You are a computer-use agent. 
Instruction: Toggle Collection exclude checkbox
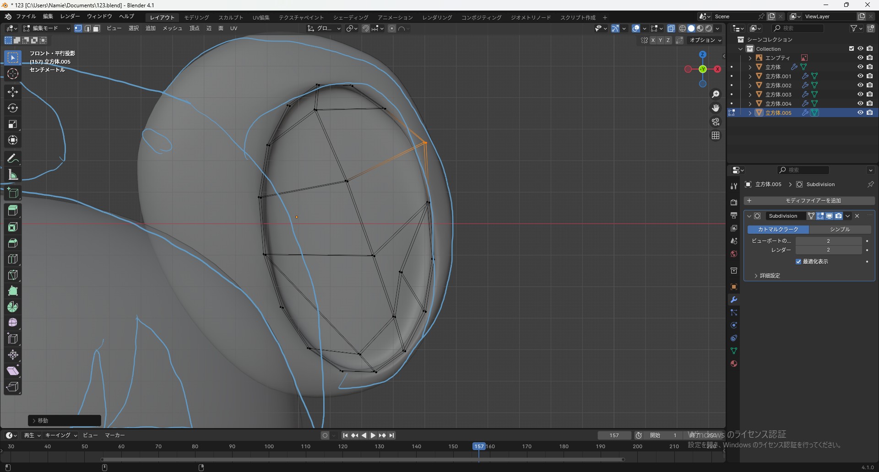(852, 48)
